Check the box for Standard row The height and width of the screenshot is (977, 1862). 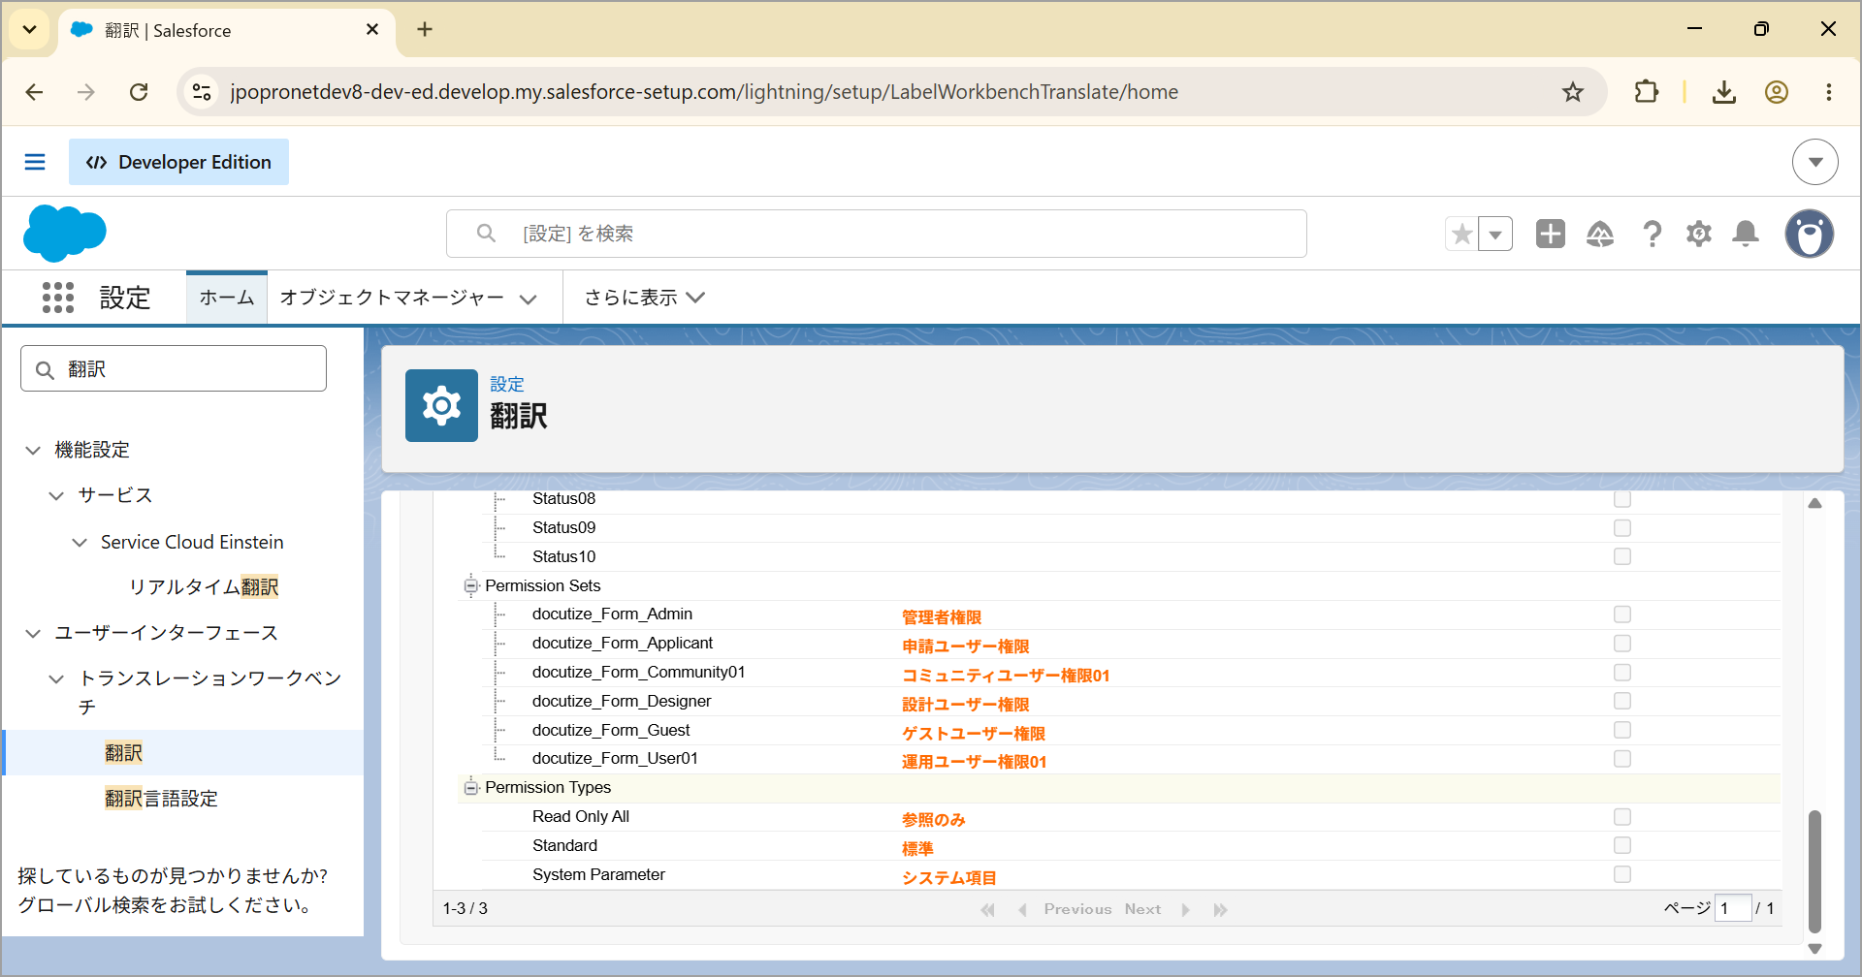coord(1622,845)
